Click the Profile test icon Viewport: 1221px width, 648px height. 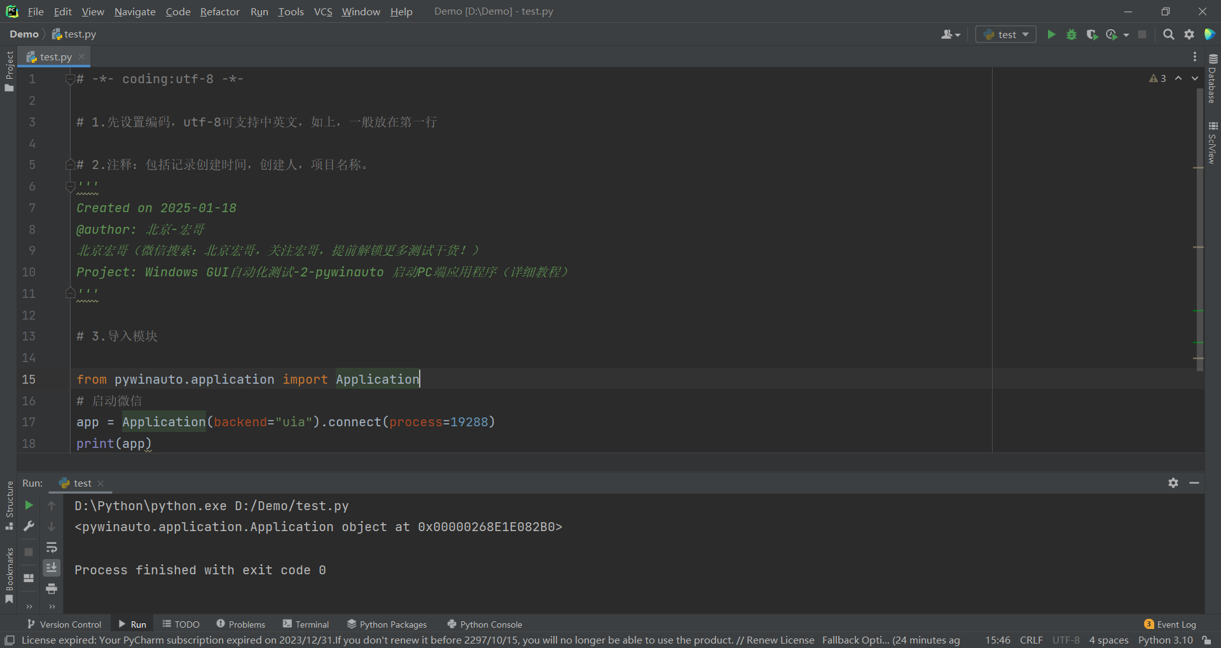click(x=1112, y=34)
